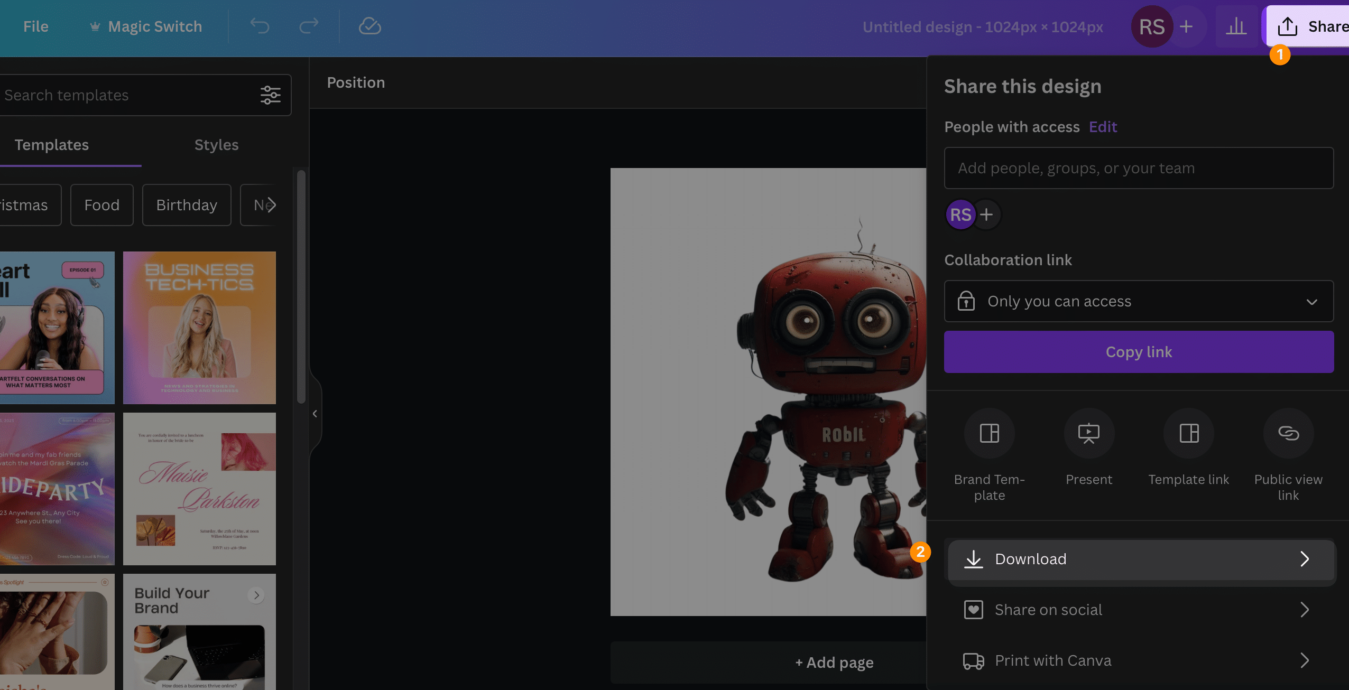The width and height of the screenshot is (1349, 690).
Task: Click the Present icon
Action: [x=1088, y=433]
